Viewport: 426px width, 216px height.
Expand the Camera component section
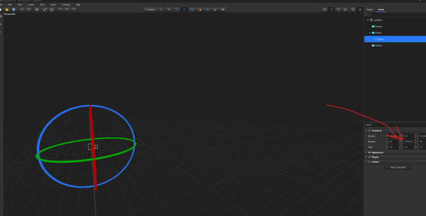click(x=366, y=162)
